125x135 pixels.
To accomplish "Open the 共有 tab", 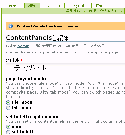I will (x=99, y=5).
